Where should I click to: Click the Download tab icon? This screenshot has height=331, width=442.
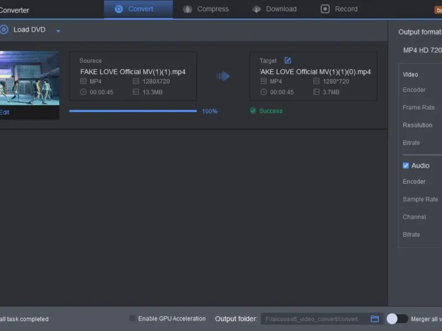click(x=256, y=9)
